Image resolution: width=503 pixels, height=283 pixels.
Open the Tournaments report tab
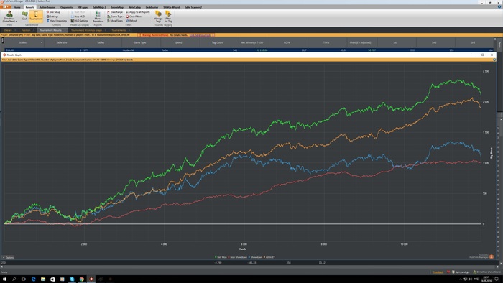click(x=119, y=30)
